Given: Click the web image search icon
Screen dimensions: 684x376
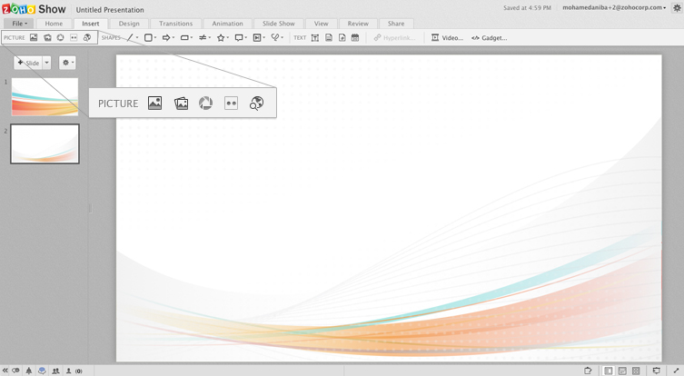Looking at the screenshot, I should (87, 38).
